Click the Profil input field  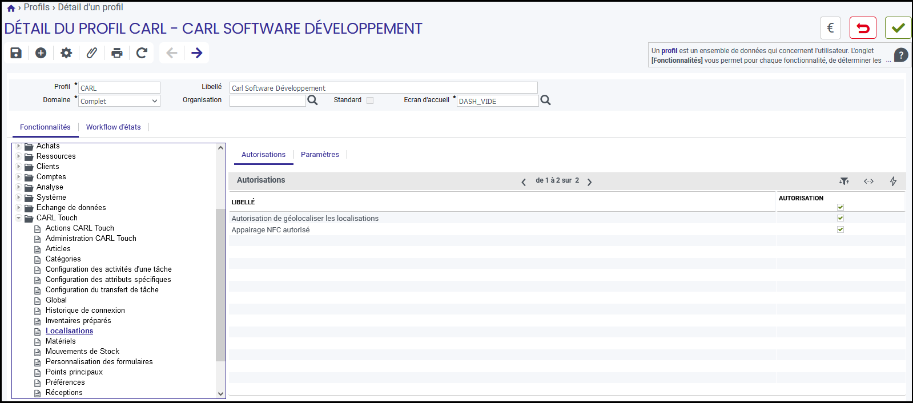click(119, 88)
